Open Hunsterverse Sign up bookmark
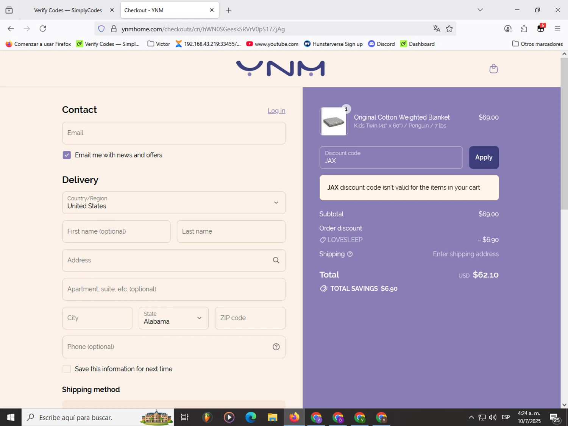 point(333,44)
